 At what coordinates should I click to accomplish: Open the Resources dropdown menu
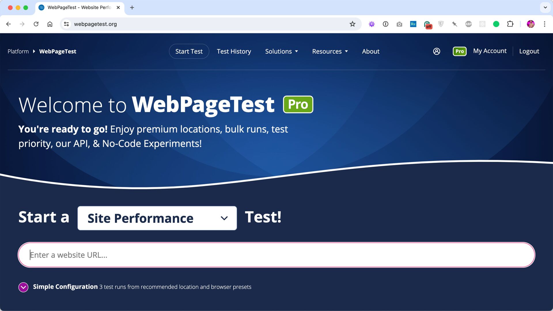click(x=330, y=52)
